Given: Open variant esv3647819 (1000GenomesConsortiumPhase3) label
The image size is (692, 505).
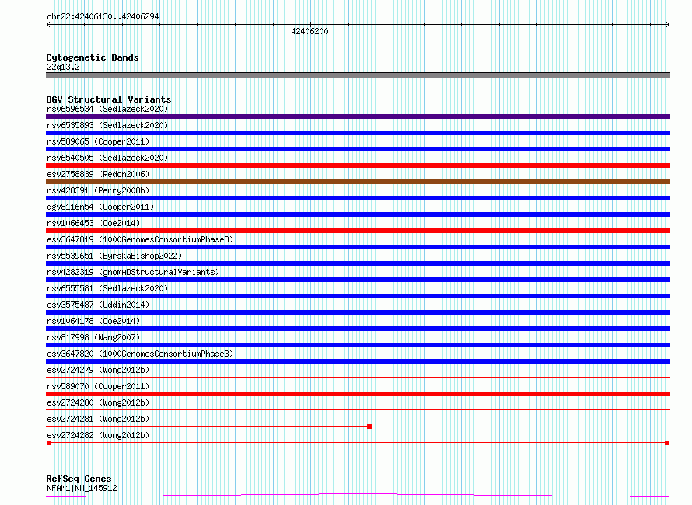Looking at the screenshot, I should pyautogui.click(x=140, y=239).
